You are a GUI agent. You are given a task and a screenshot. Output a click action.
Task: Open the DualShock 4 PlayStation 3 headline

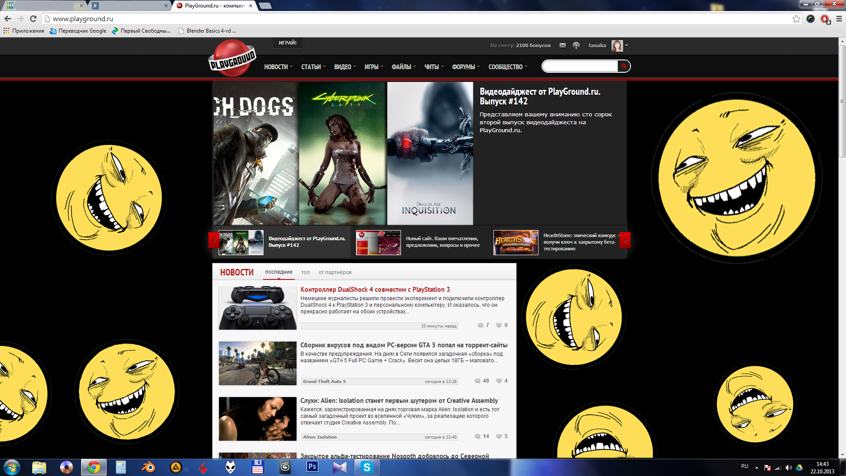tap(375, 290)
